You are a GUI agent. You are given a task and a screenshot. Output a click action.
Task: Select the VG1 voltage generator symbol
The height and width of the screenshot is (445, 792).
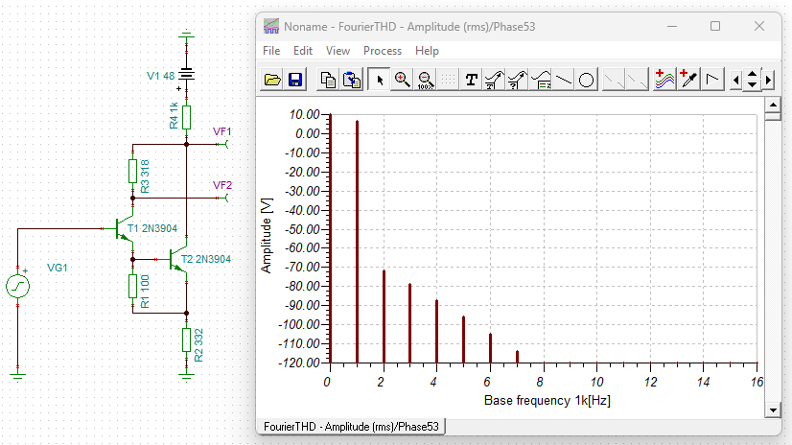(x=17, y=287)
